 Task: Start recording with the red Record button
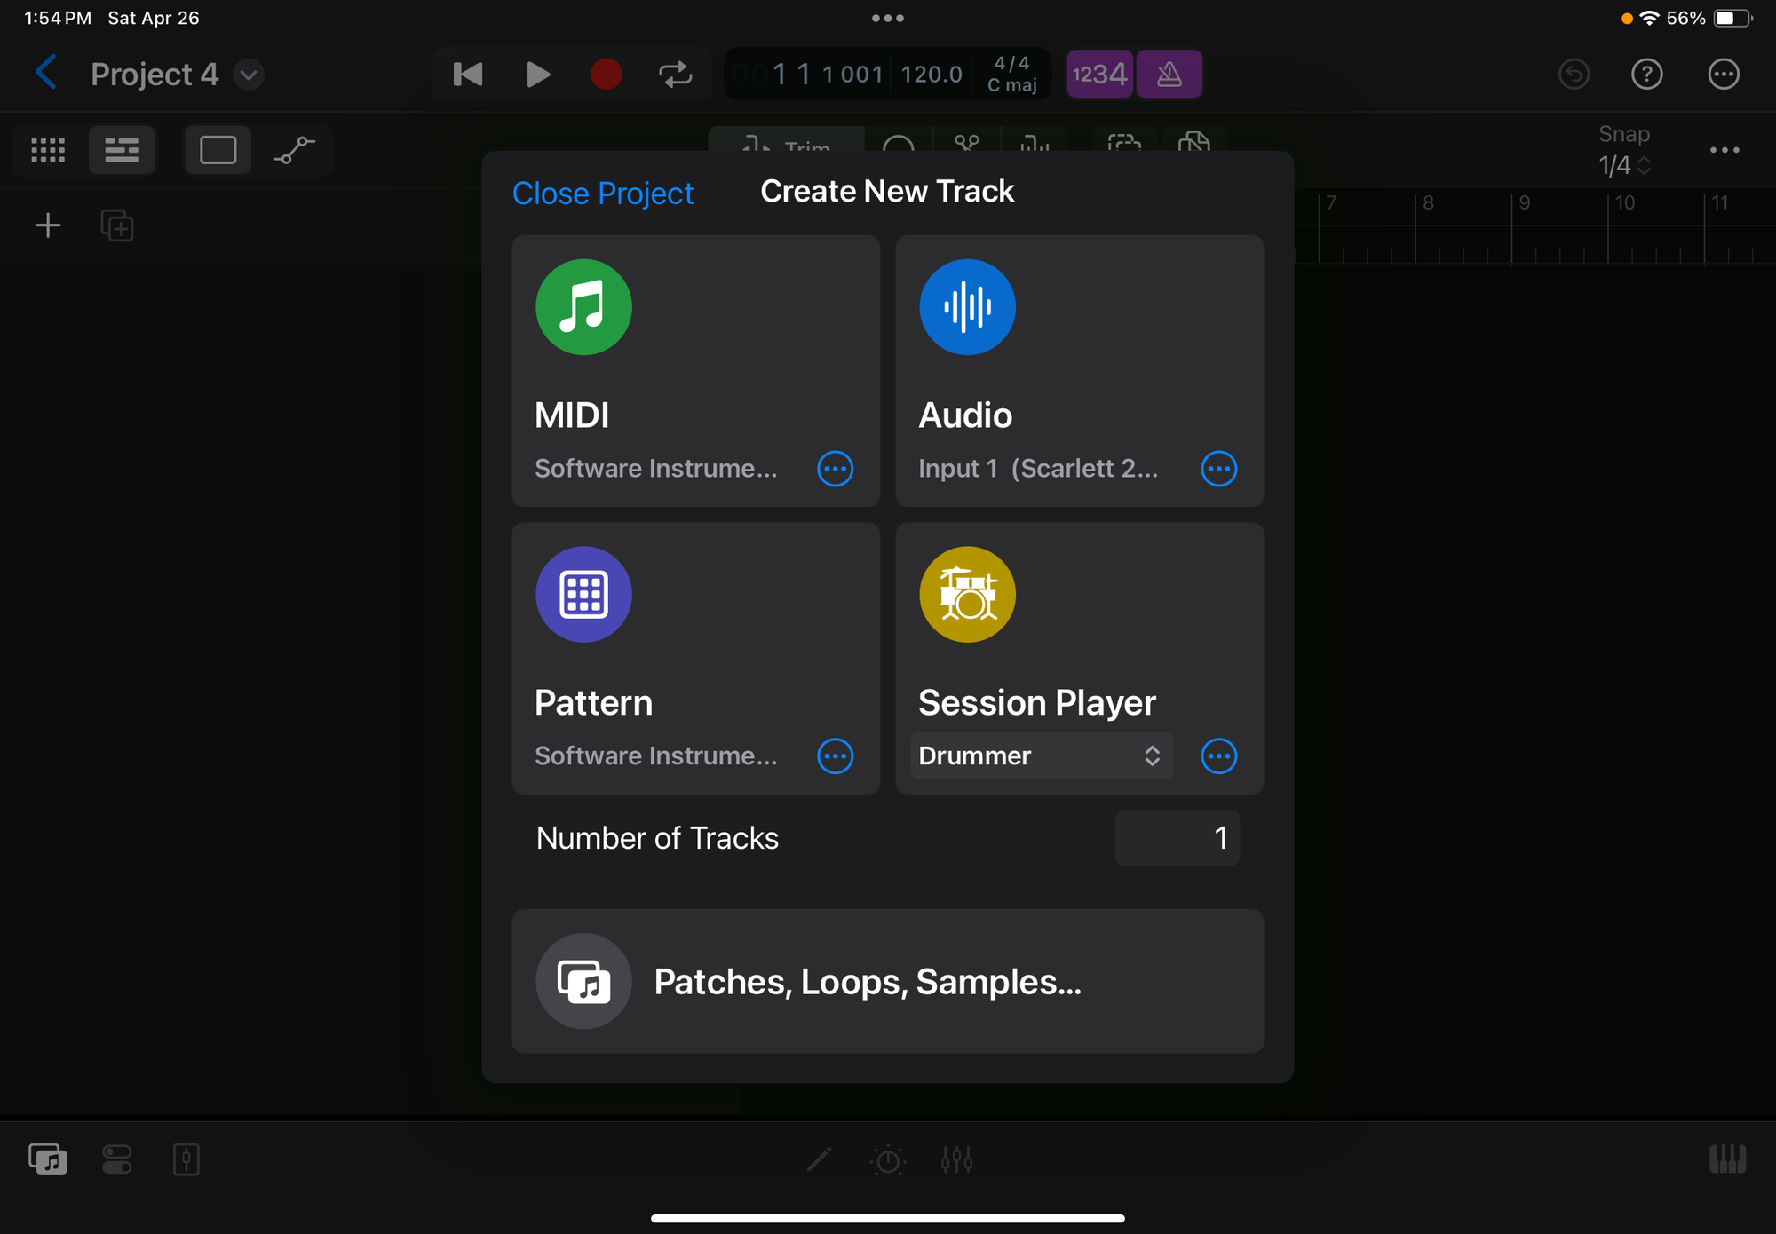tap(607, 74)
